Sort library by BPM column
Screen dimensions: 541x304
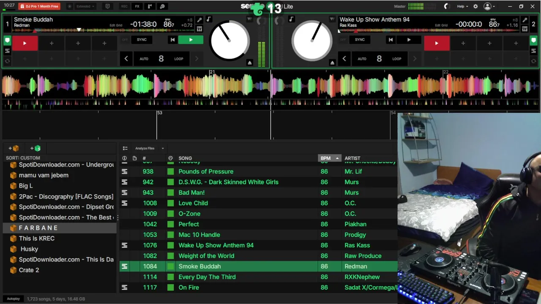(x=329, y=158)
